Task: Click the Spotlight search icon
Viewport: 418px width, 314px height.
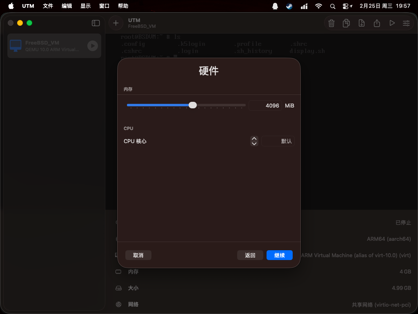Action: [332, 6]
